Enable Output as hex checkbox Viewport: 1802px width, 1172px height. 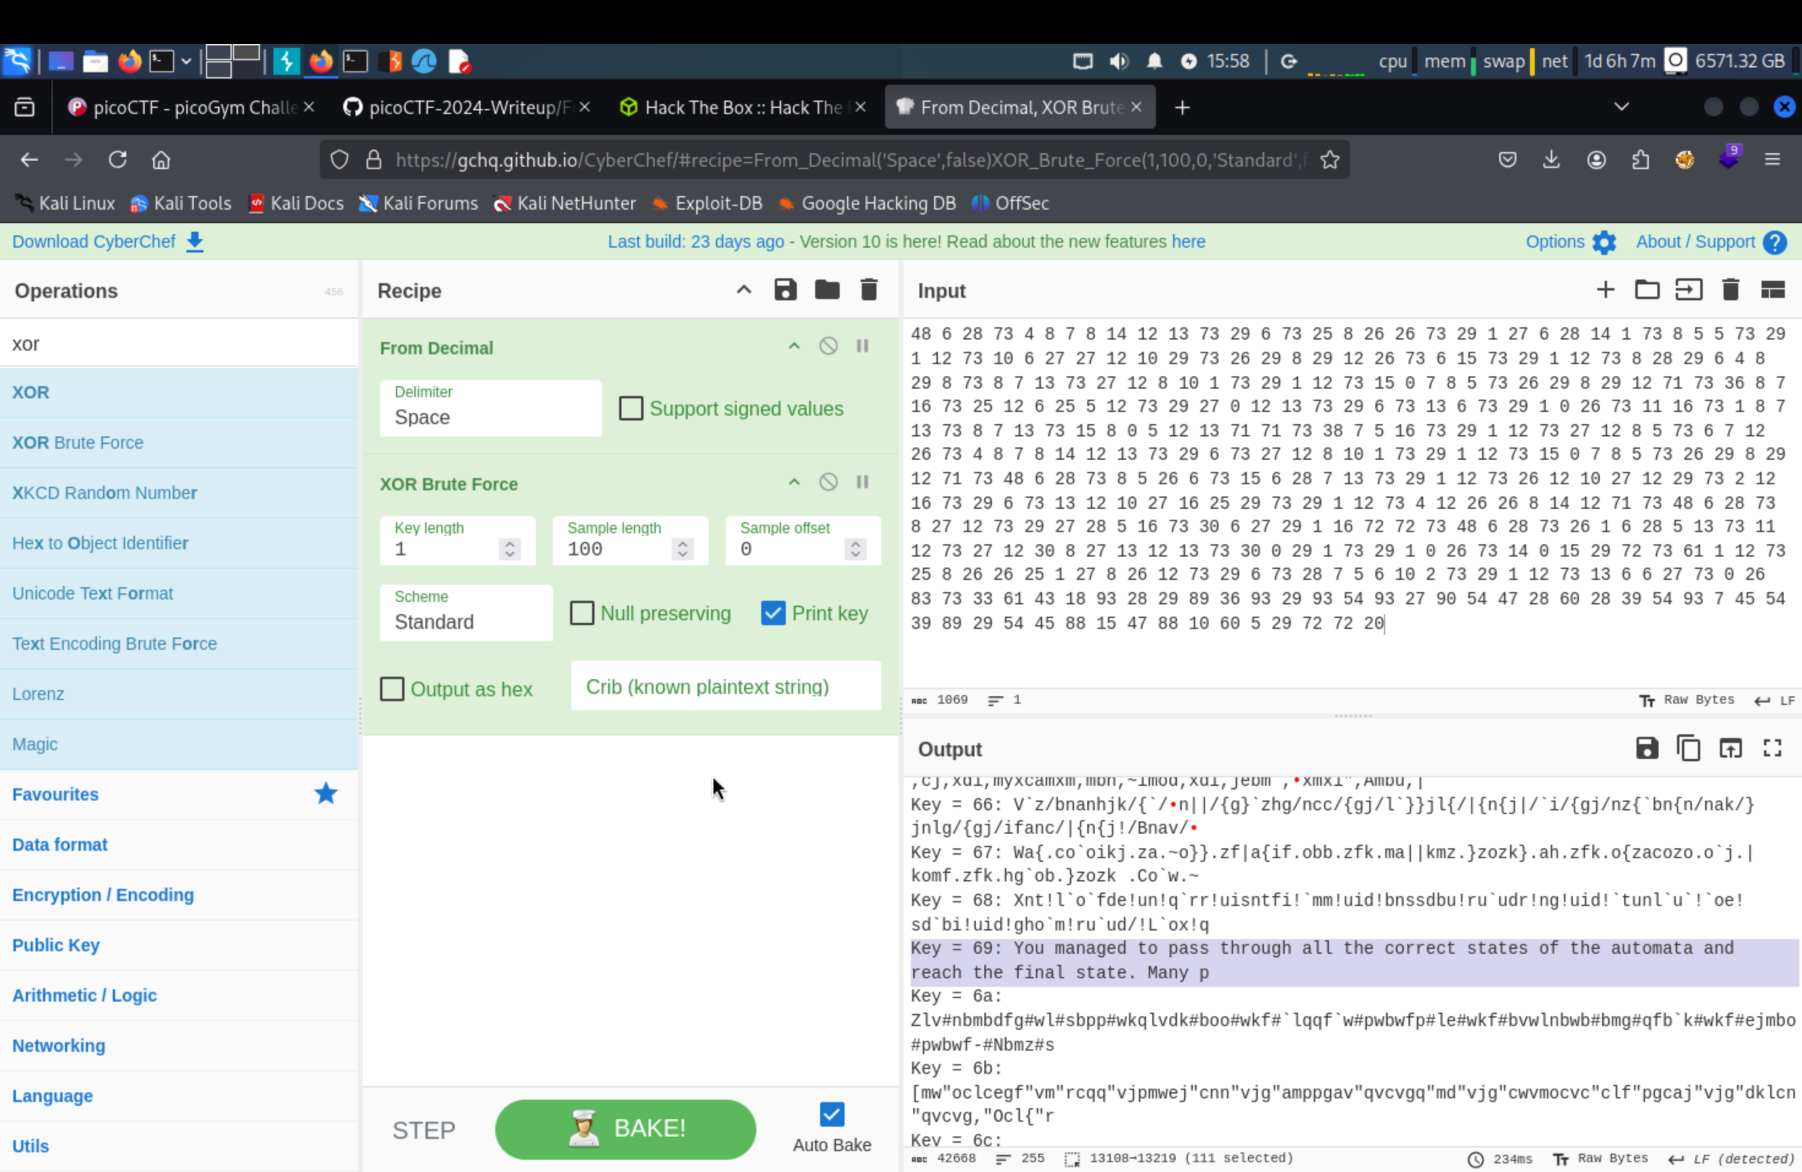[x=392, y=689]
